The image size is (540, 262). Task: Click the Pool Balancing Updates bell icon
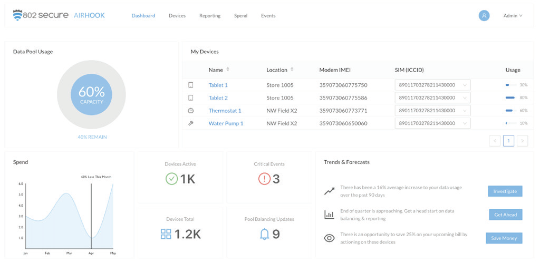click(265, 234)
